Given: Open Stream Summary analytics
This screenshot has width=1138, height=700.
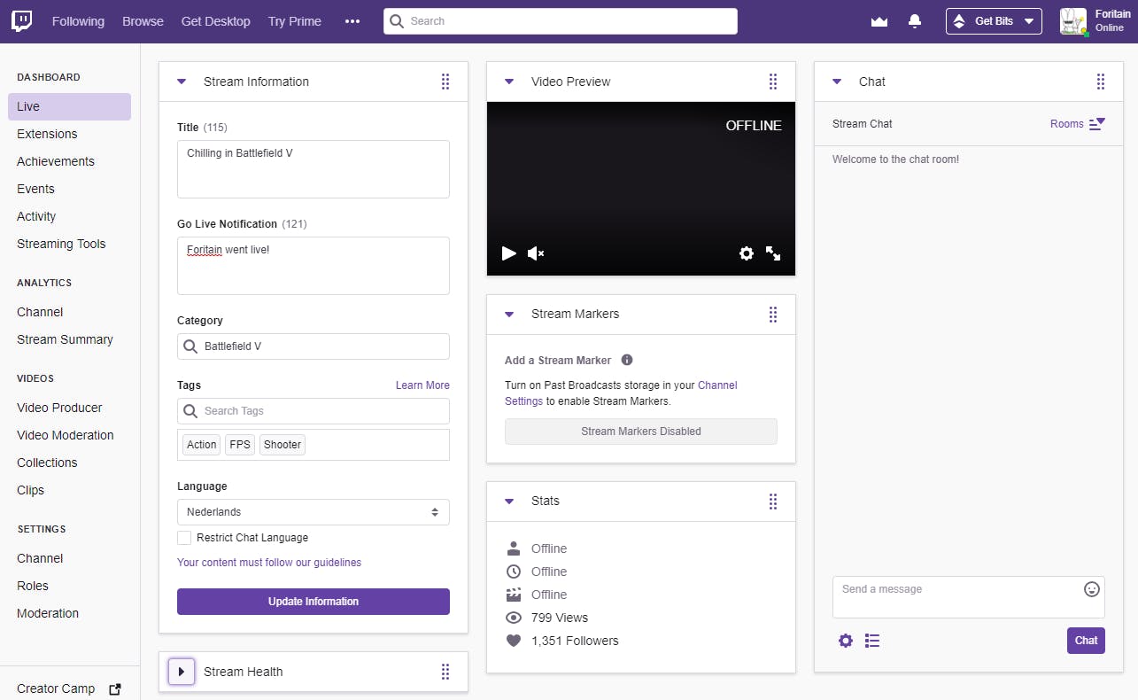Looking at the screenshot, I should 65,339.
